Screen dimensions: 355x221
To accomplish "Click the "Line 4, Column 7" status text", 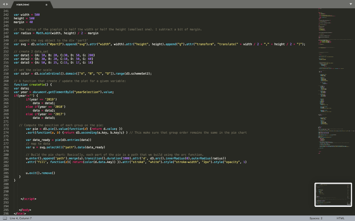I will tap(20, 218).
